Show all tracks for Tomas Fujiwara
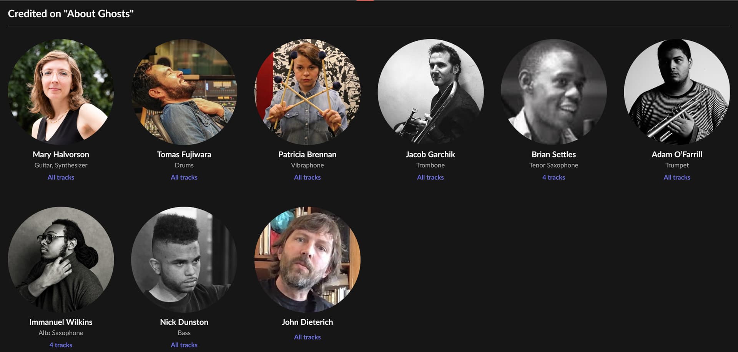 click(x=184, y=177)
